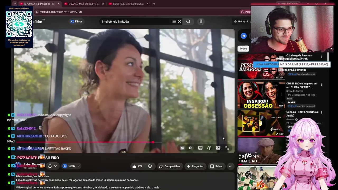The image size is (338, 190).
Task: Enter fullscreen mode
Action: pyautogui.click(x=227, y=148)
